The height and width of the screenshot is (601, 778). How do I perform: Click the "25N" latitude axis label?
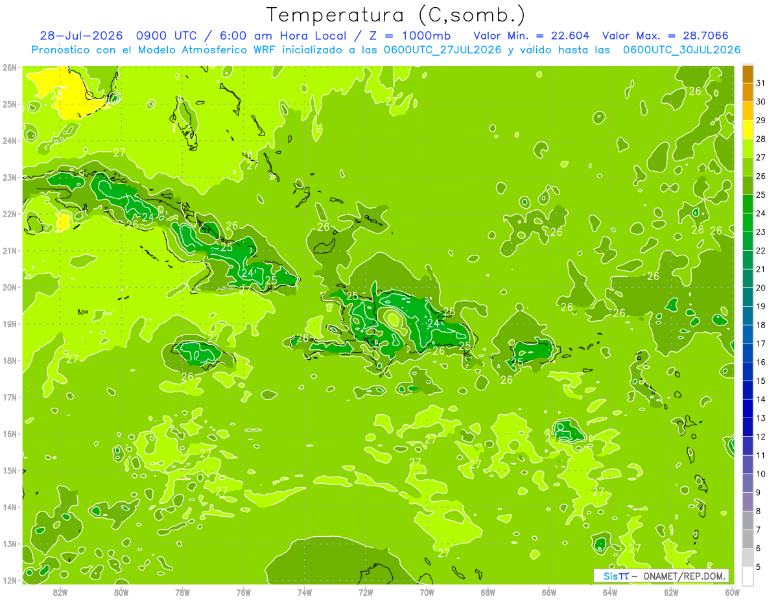pos(10,104)
